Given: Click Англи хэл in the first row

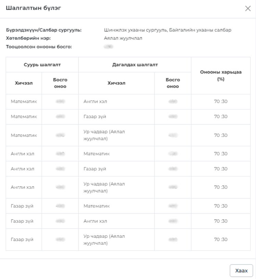Looking at the screenshot, I should (95, 101).
